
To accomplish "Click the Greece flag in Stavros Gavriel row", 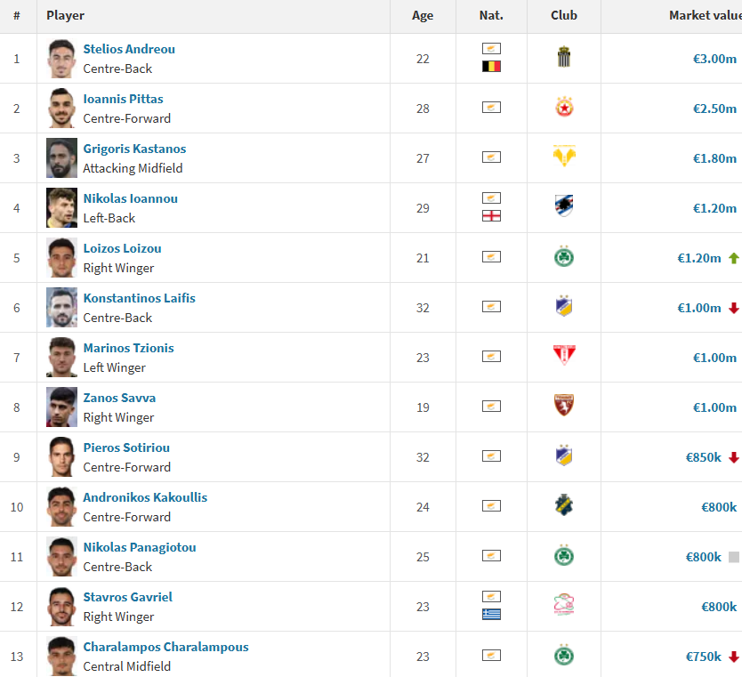I will pos(491,615).
